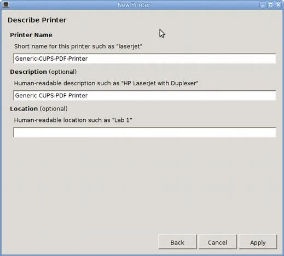Click hint text mentioning "Lab 1"
The image size is (284, 256).
(x=73, y=120)
